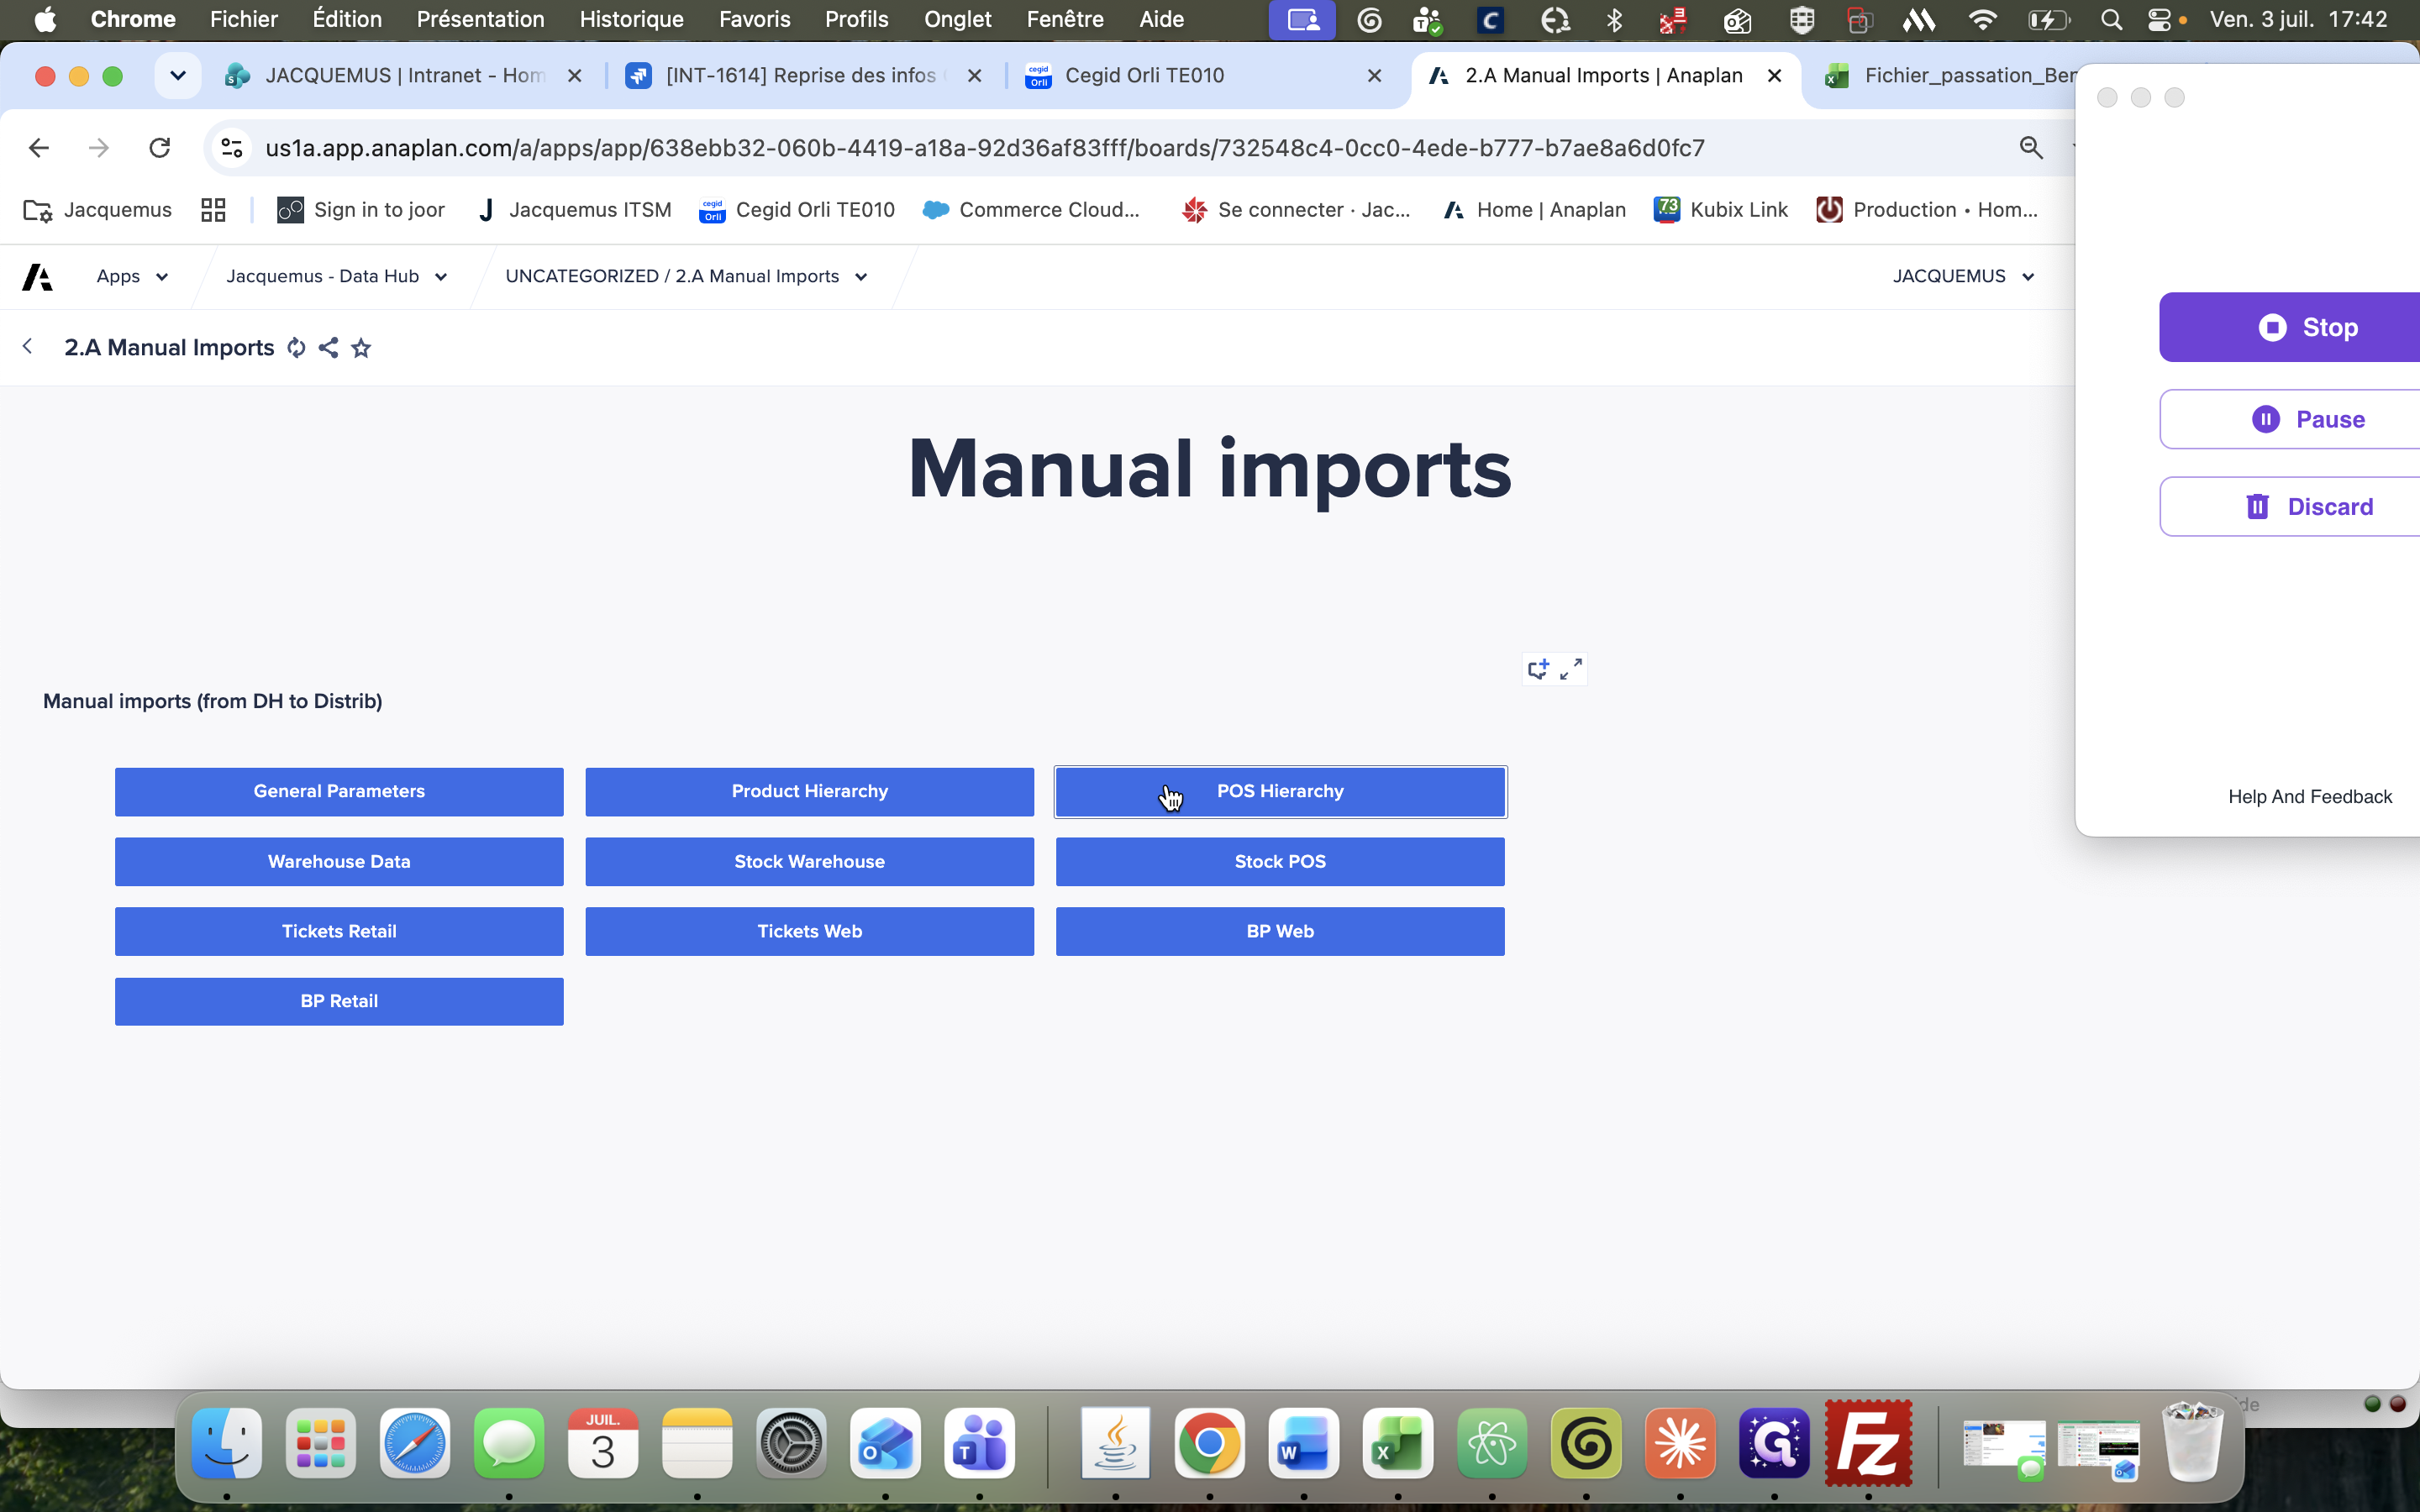Viewport: 2420px width, 1512px height.
Task: Open FileZilla from the Dock
Action: coord(1868,1443)
